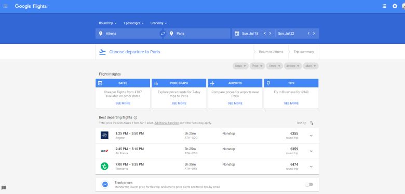Select the Trip summary step
The image size is (405, 194).
[x=304, y=52]
